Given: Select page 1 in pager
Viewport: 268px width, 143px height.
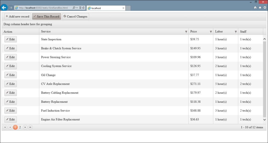Looking at the screenshot, I should click(15, 127).
